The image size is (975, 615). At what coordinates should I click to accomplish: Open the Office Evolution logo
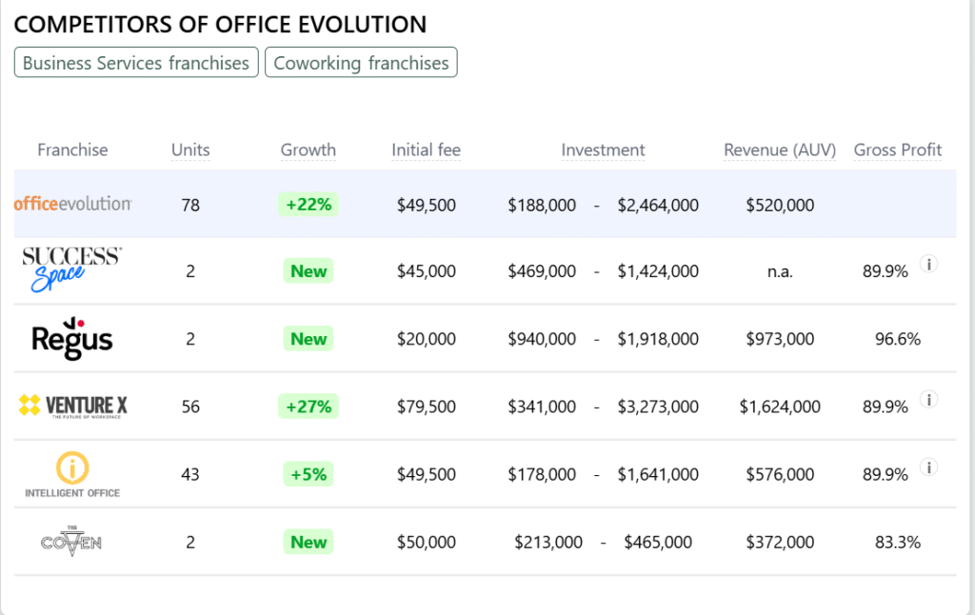tap(72, 204)
